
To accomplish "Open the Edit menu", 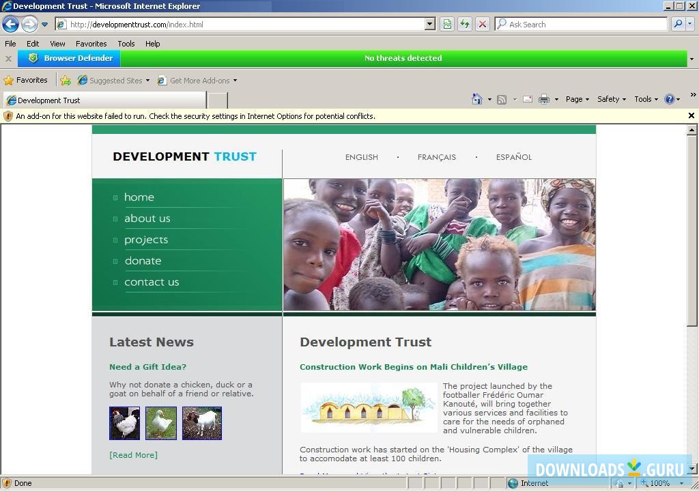I will [33, 44].
